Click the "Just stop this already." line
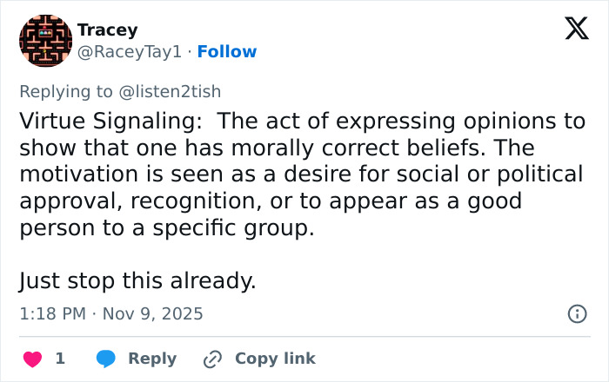The height and width of the screenshot is (382, 609). click(137, 281)
